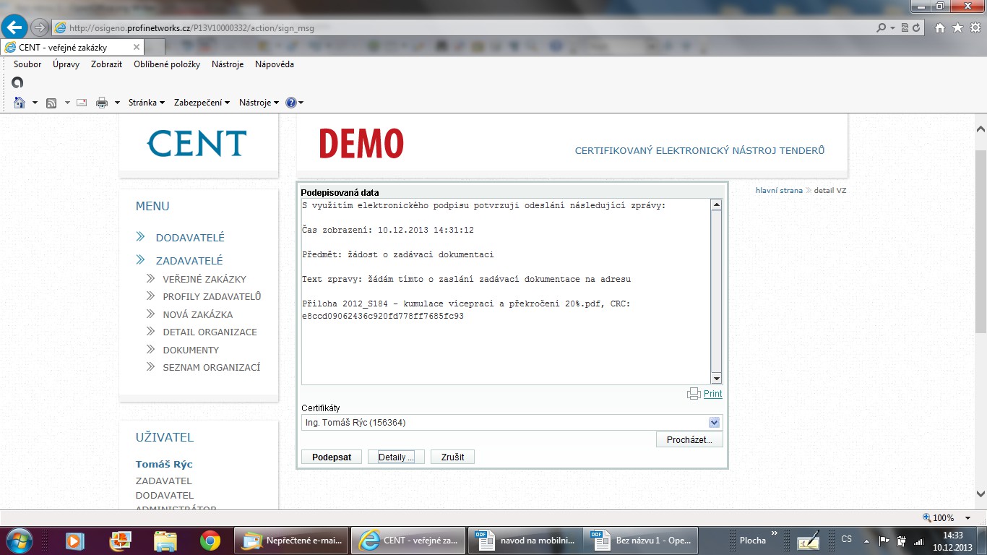
Task: Open the Nápověda menu
Action: tap(275, 64)
